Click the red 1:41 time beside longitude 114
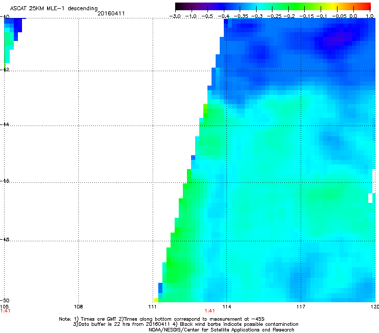 (209, 311)
